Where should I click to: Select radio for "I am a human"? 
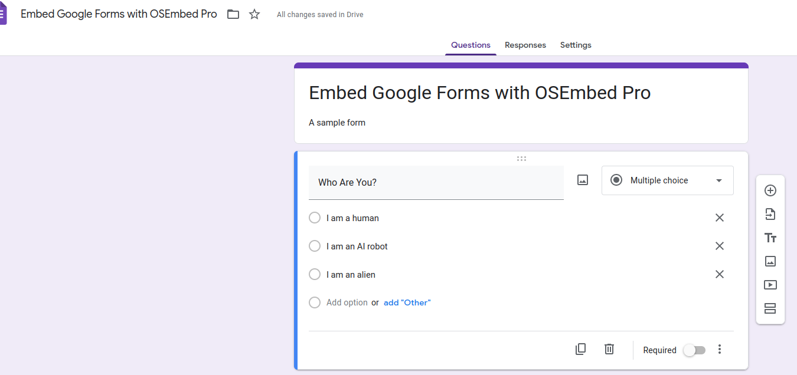pos(315,218)
